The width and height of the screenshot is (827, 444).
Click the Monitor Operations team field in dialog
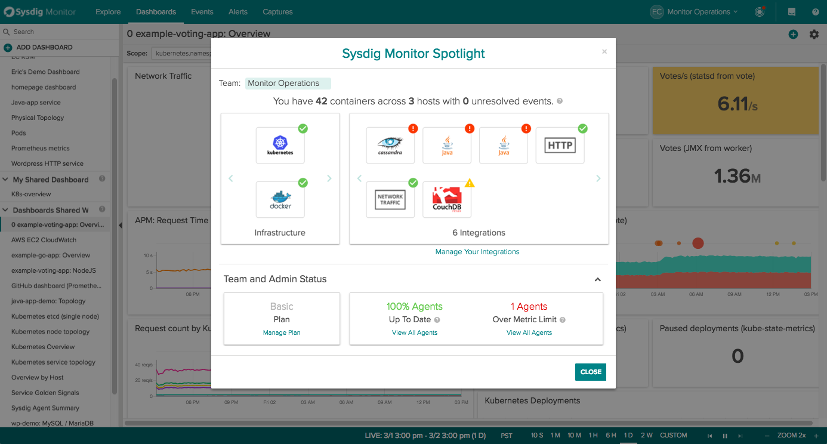[288, 84]
